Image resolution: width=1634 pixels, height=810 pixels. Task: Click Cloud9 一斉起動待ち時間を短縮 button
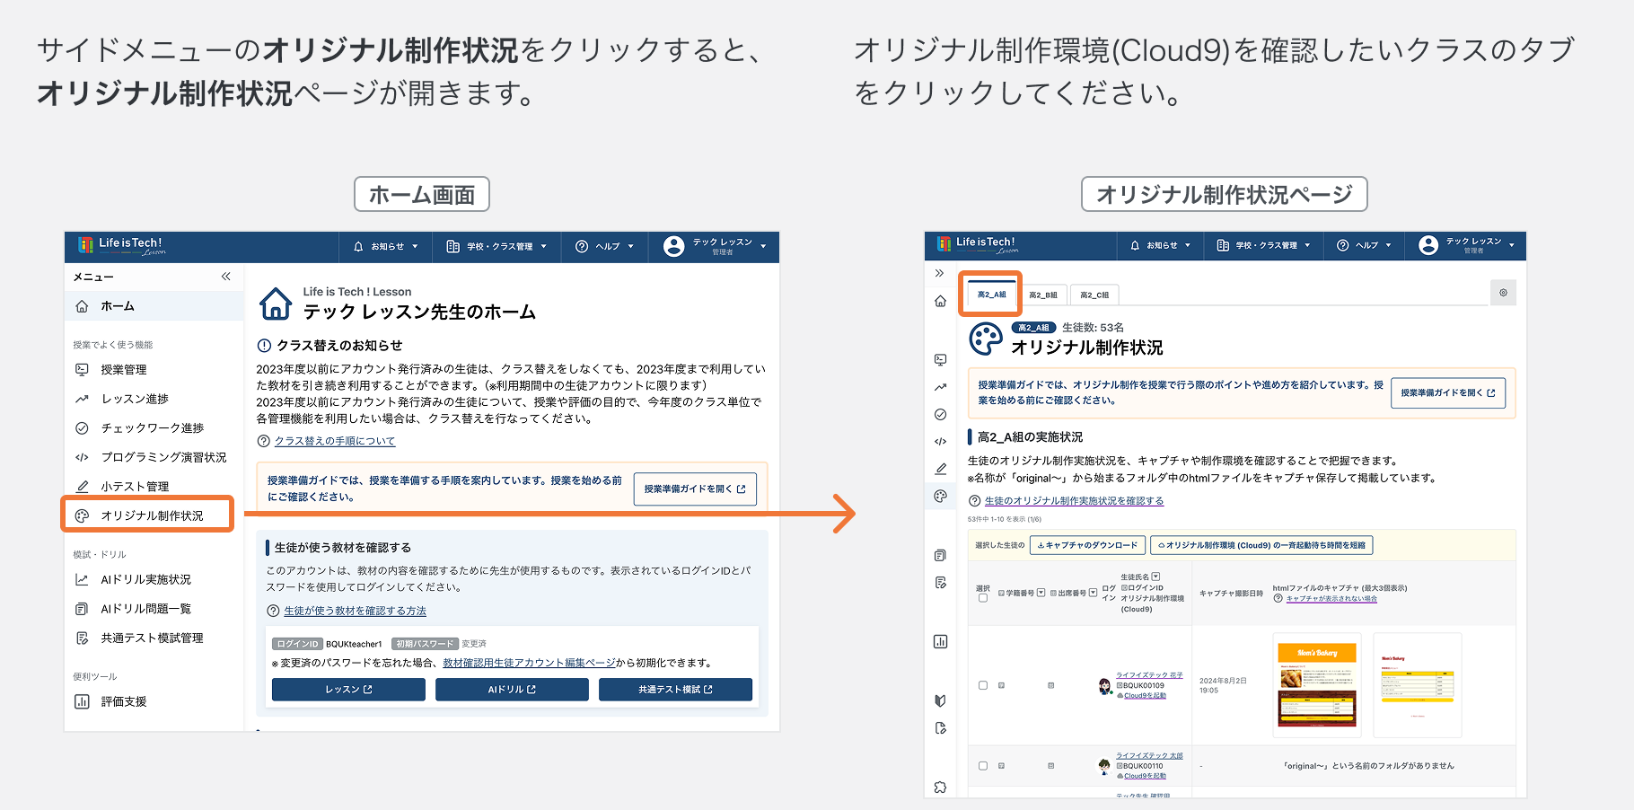click(x=1261, y=545)
